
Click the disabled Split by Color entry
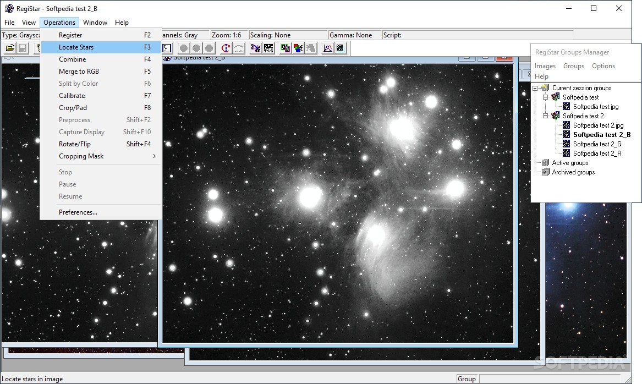[101, 84]
